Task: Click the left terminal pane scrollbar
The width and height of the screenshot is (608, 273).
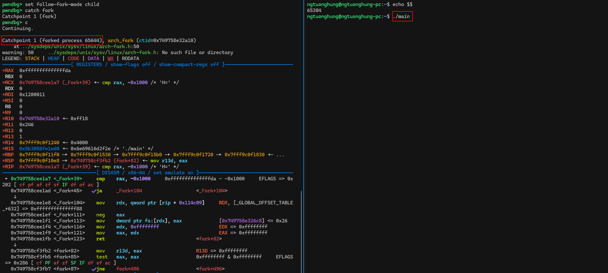Action: [301, 231]
